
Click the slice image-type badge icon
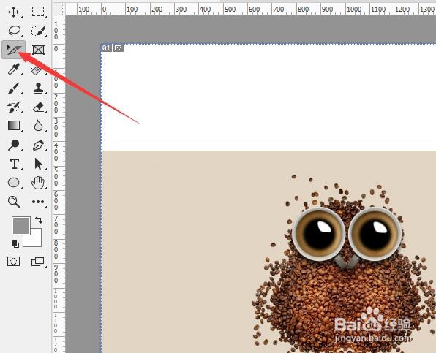tap(118, 48)
